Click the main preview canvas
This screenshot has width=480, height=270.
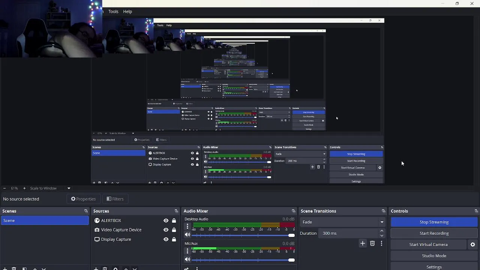coord(238,100)
